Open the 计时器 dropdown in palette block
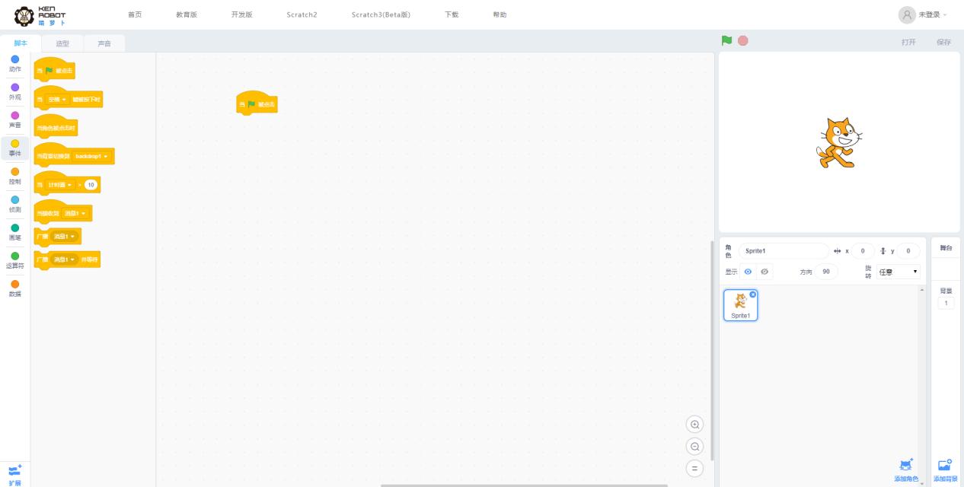 click(59, 185)
